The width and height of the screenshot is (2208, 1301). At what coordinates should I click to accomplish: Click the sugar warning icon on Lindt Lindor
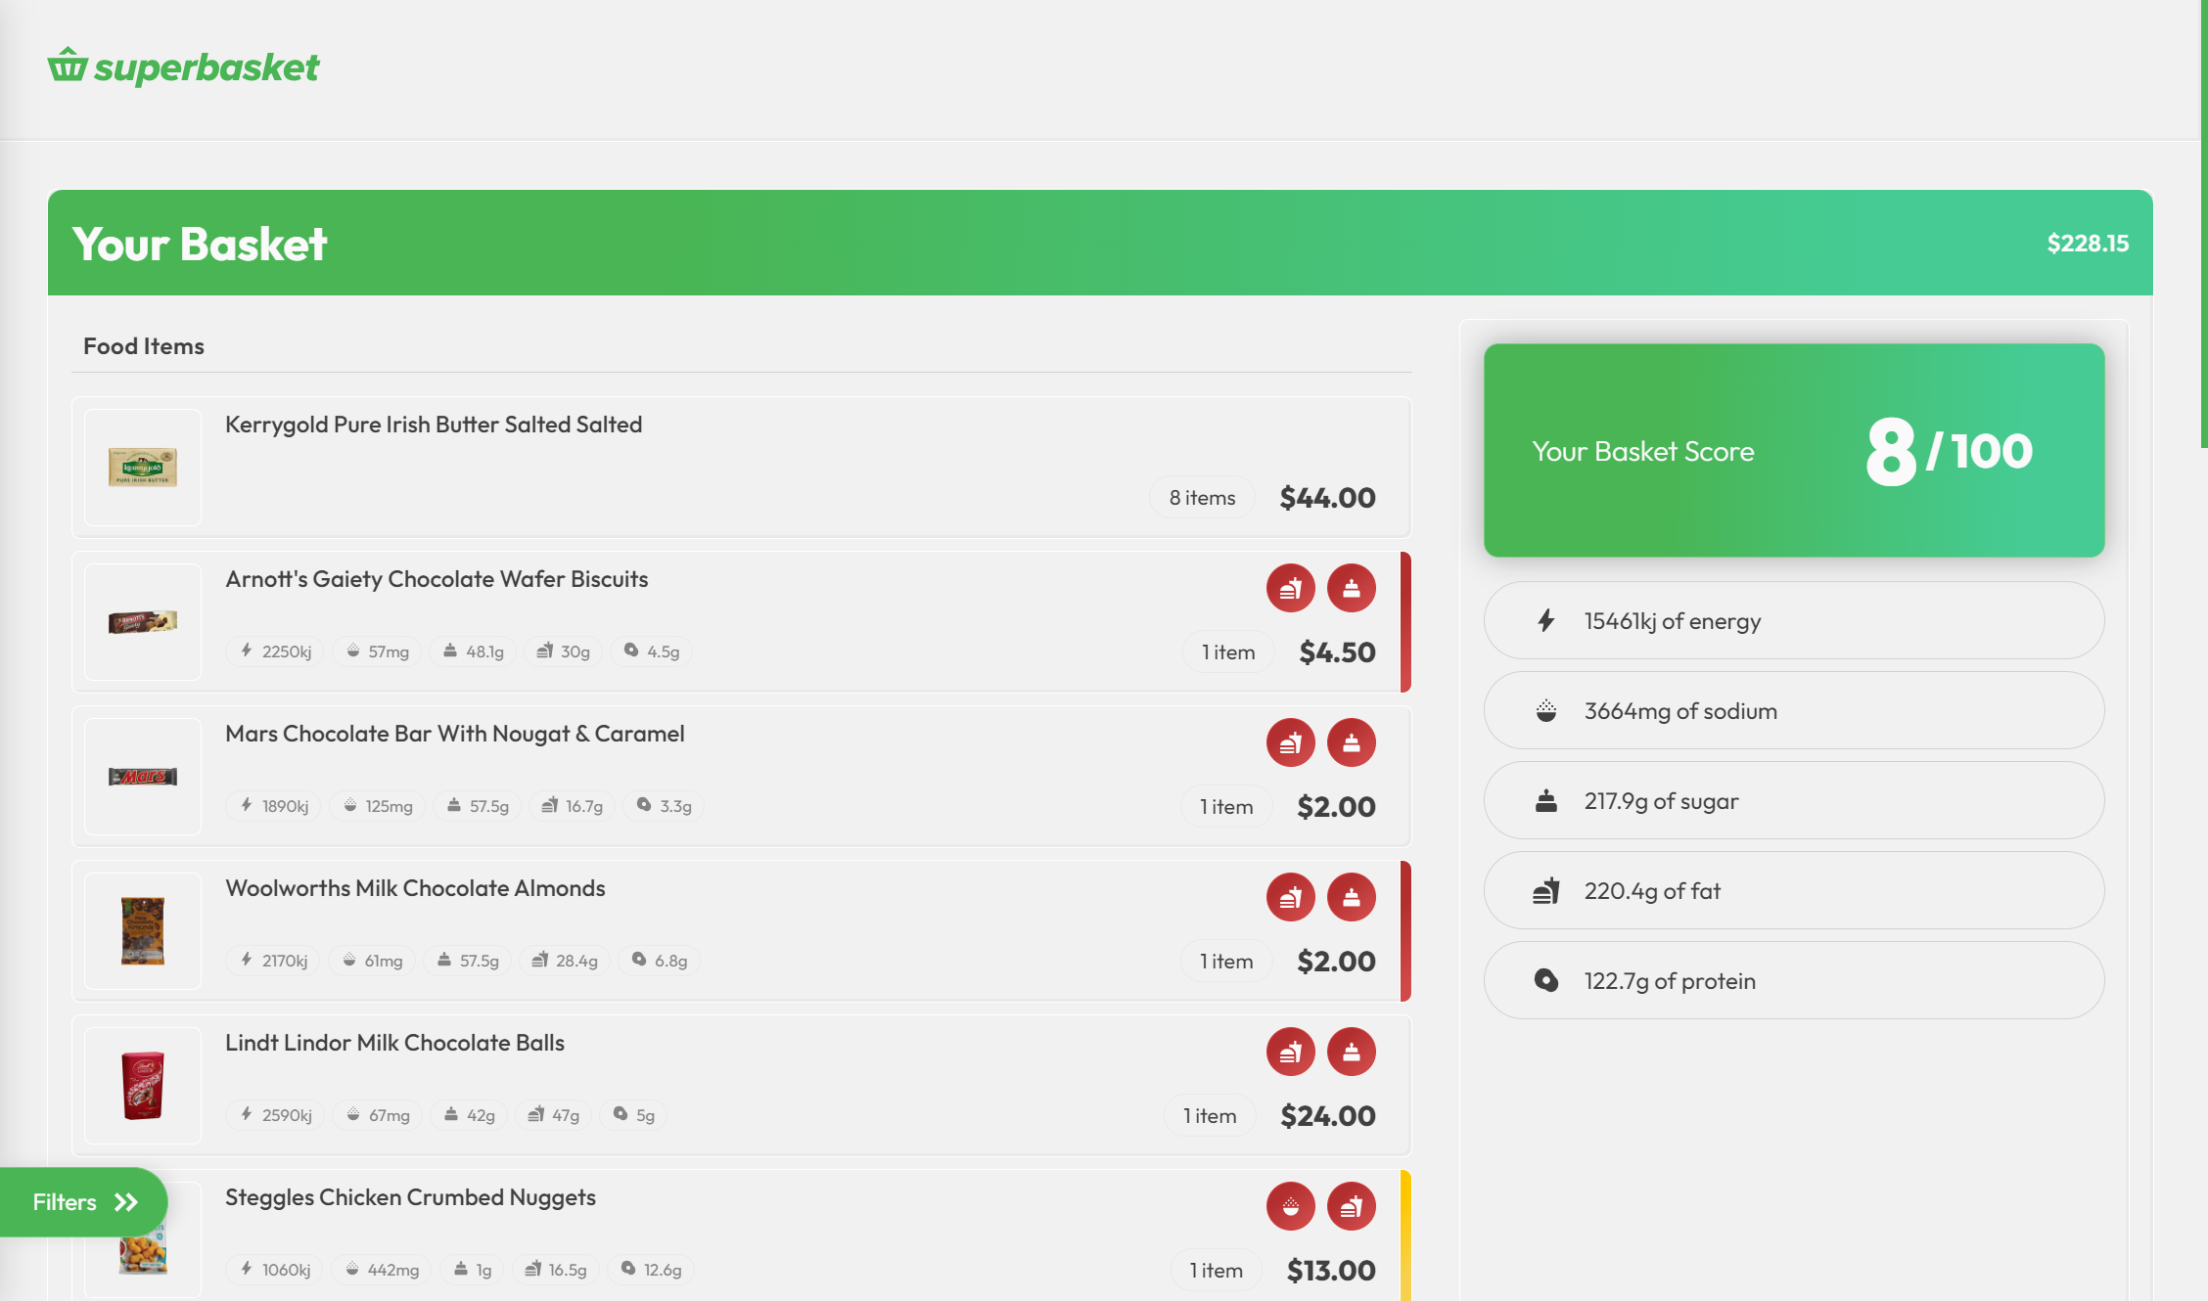(1351, 1052)
